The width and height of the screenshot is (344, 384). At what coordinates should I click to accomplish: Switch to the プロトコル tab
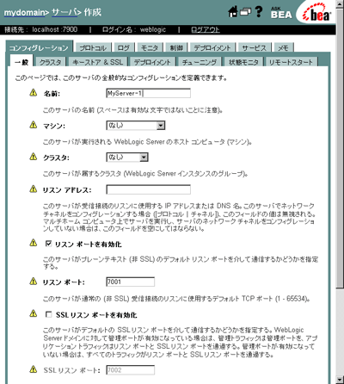[x=93, y=47]
